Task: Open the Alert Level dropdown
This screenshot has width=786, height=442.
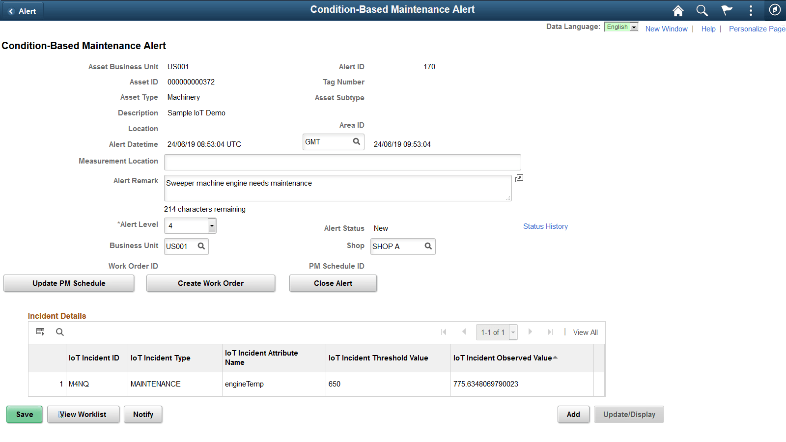Action: click(x=211, y=225)
